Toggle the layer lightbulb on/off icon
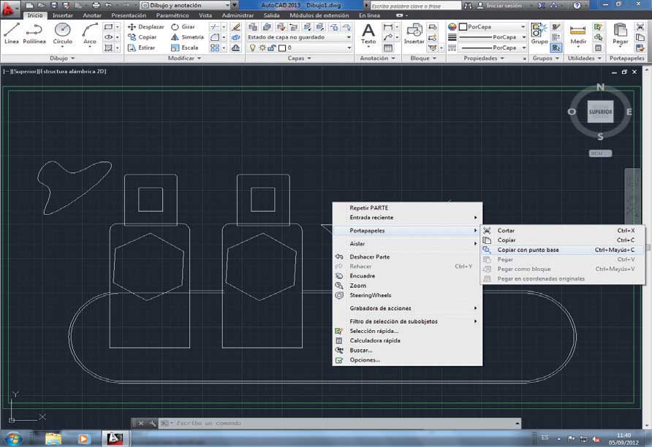This screenshot has height=447, width=652. click(252, 47)
